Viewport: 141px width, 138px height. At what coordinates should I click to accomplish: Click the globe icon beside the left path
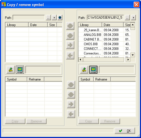pyautogui.click(x=60, y=18)
